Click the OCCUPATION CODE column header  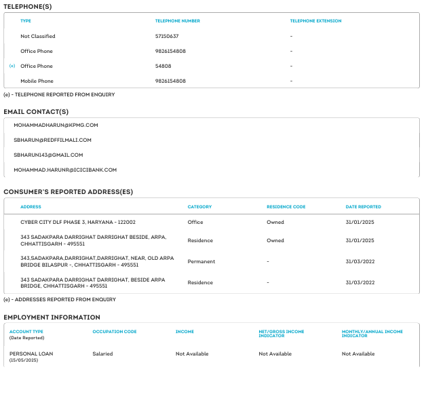coord(115,331)
